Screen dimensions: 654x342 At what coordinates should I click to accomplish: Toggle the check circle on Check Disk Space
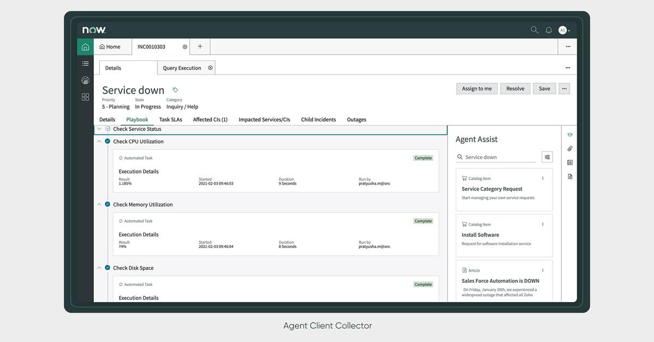click(x=106, y=267)
